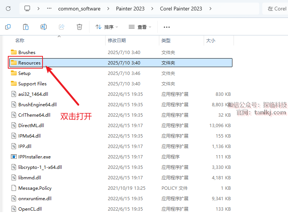Sort by the 修改日期 column header
This screenshot has width=288, height=214.
point(117,40)
